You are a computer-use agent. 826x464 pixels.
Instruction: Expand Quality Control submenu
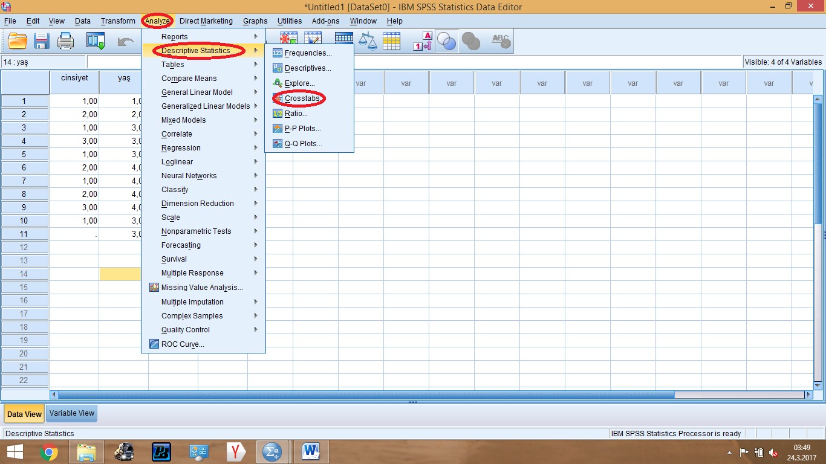point(203,330)
